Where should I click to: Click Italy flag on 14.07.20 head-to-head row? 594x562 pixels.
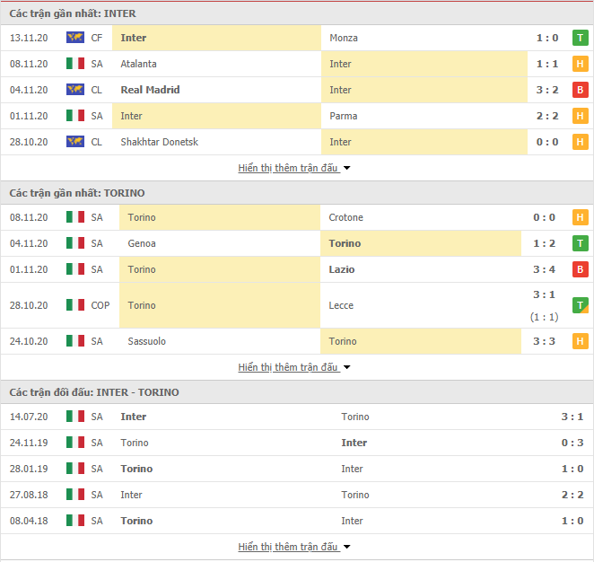tap(75, 416)
